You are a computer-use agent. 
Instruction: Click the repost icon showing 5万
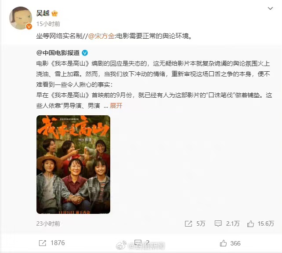188,224
